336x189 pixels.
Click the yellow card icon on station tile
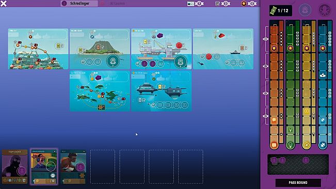[160, 87]
